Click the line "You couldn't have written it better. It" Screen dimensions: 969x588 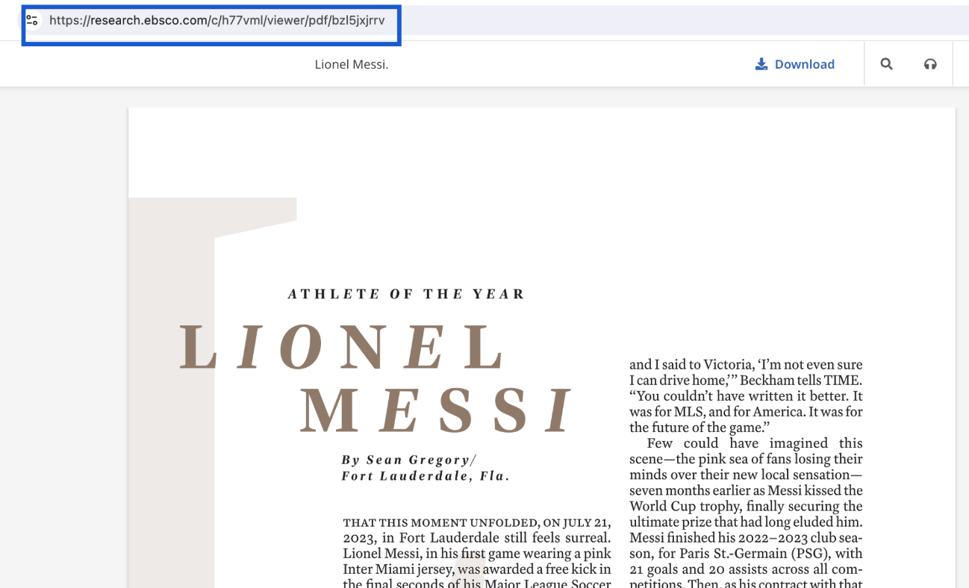click(746, 396)
